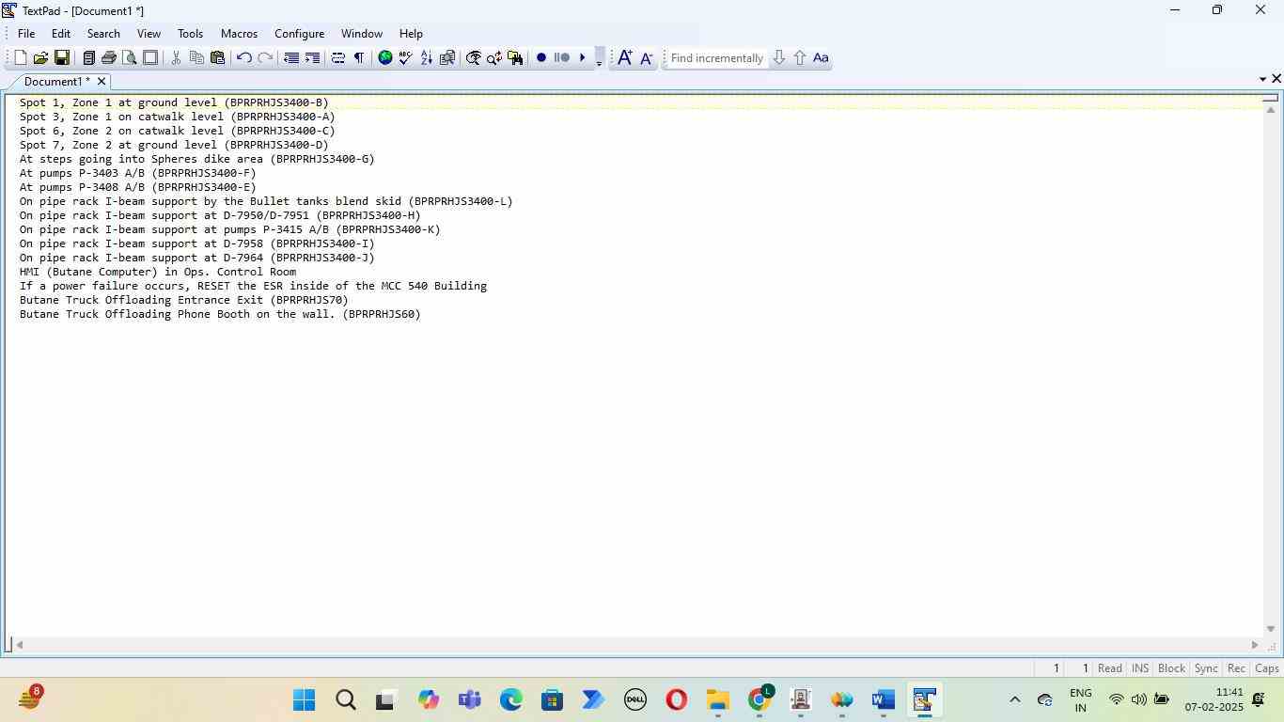Toggle match case Aa button
Screen dimensions: 1284x722
[x=821, y=58]
